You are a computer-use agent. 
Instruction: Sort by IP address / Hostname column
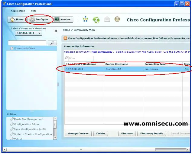[x=84, y=64]
